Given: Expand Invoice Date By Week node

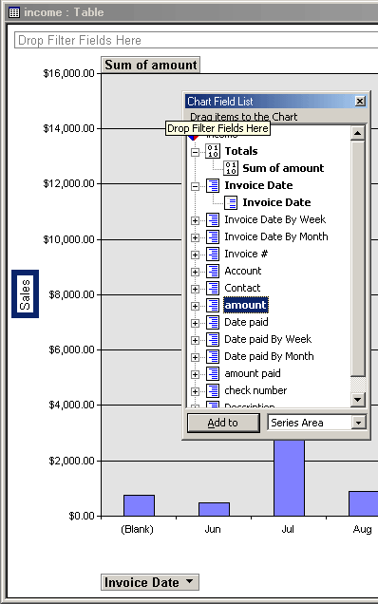Looking at the screenshot, I should pyautogui.click(x=195, y=220).
